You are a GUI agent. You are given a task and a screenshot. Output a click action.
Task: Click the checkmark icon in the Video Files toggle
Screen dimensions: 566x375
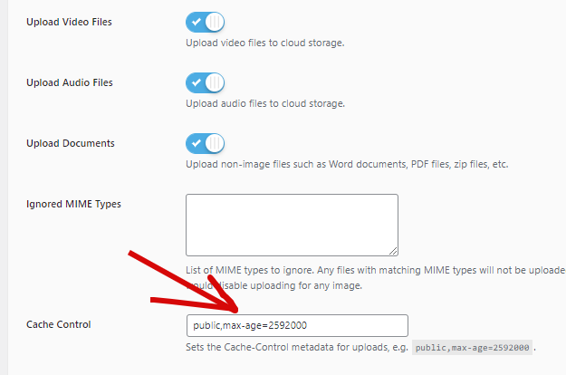click(x=196, y=22)
